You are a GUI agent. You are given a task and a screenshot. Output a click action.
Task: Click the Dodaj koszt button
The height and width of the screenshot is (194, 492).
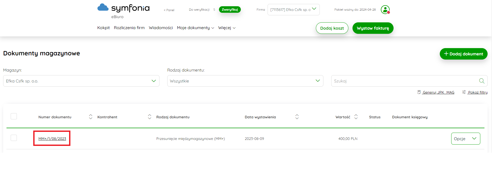[332, 28]
